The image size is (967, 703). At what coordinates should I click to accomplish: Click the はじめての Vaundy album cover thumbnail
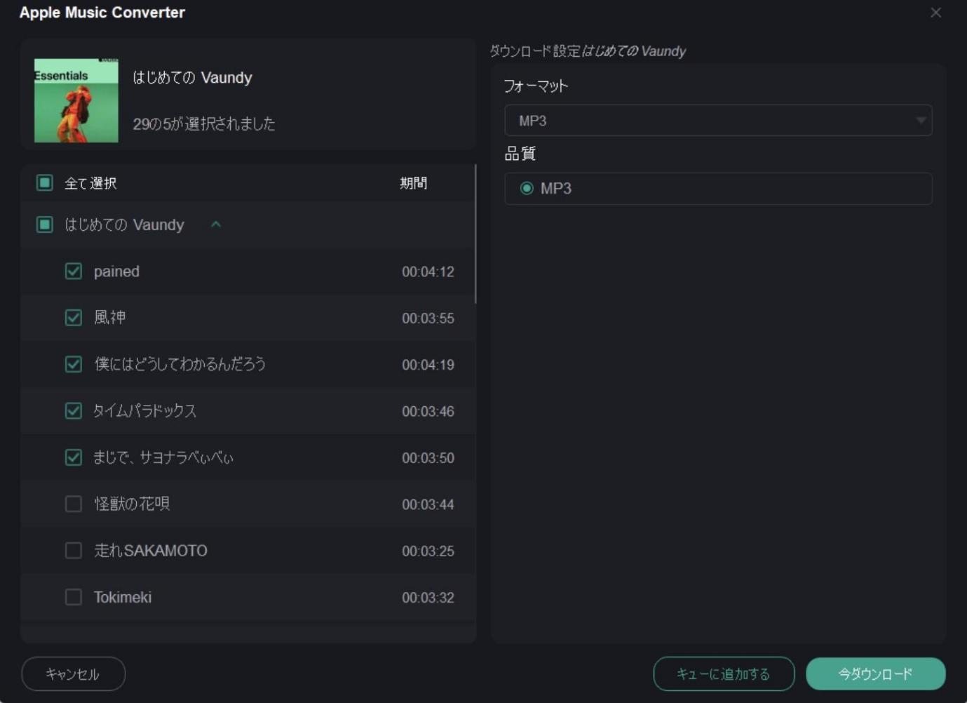(x=76, y=100)
